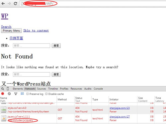Open the 示例页面 link
166x124 pixels.
point(16,38)
